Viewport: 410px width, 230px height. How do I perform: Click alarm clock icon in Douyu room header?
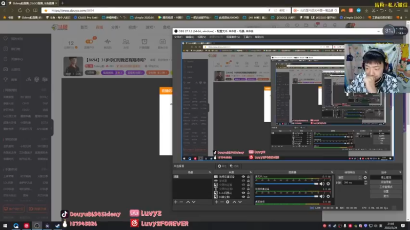[x=144, y=42]
